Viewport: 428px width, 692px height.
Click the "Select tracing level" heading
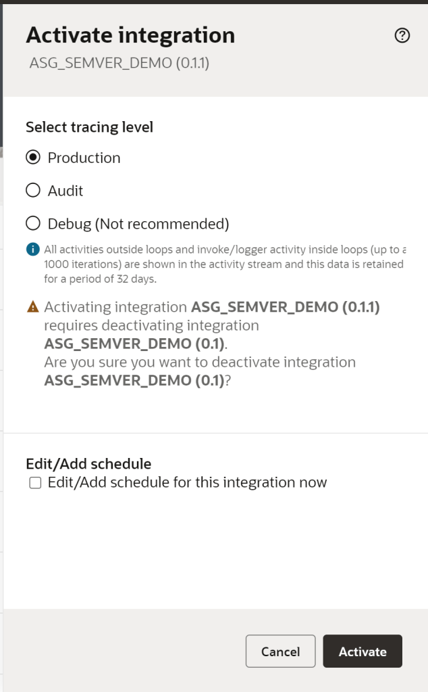(89, 126)
